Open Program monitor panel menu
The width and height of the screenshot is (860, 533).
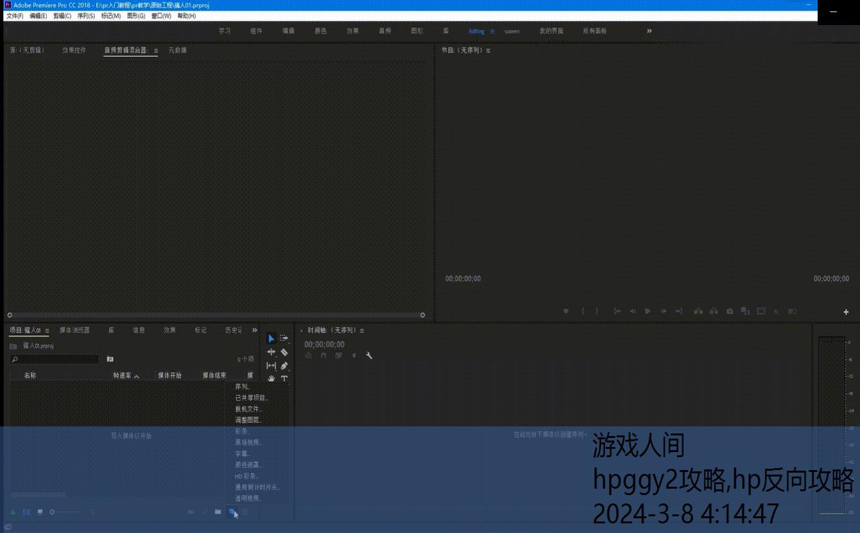[x=488, y=51]
